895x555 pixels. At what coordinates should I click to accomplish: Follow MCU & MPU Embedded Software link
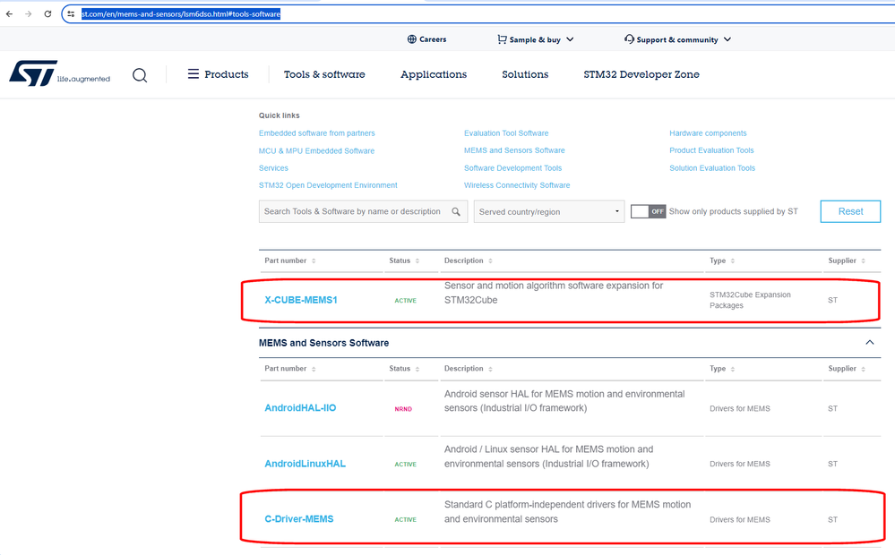pos(317,151)
